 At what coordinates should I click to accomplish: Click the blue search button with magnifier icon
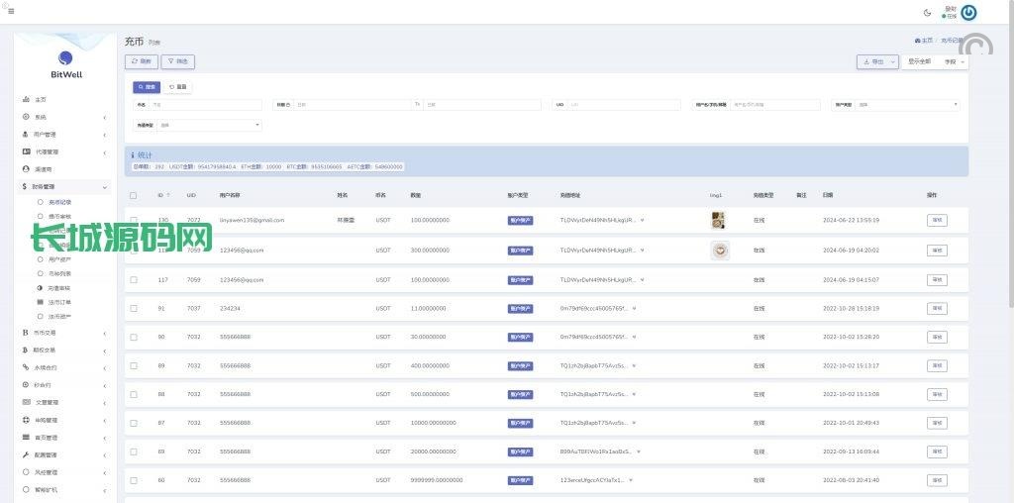[x=147, y=87]
